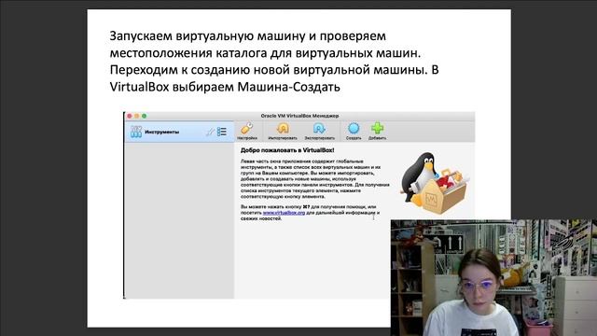The width and height of the screenshot is (597, 336).
Task: Click the Инструменты tools icon
Action: [x=136, y=132]
